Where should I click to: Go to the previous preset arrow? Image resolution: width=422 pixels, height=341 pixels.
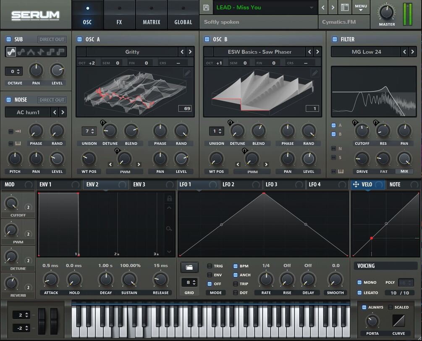point(323,8)
